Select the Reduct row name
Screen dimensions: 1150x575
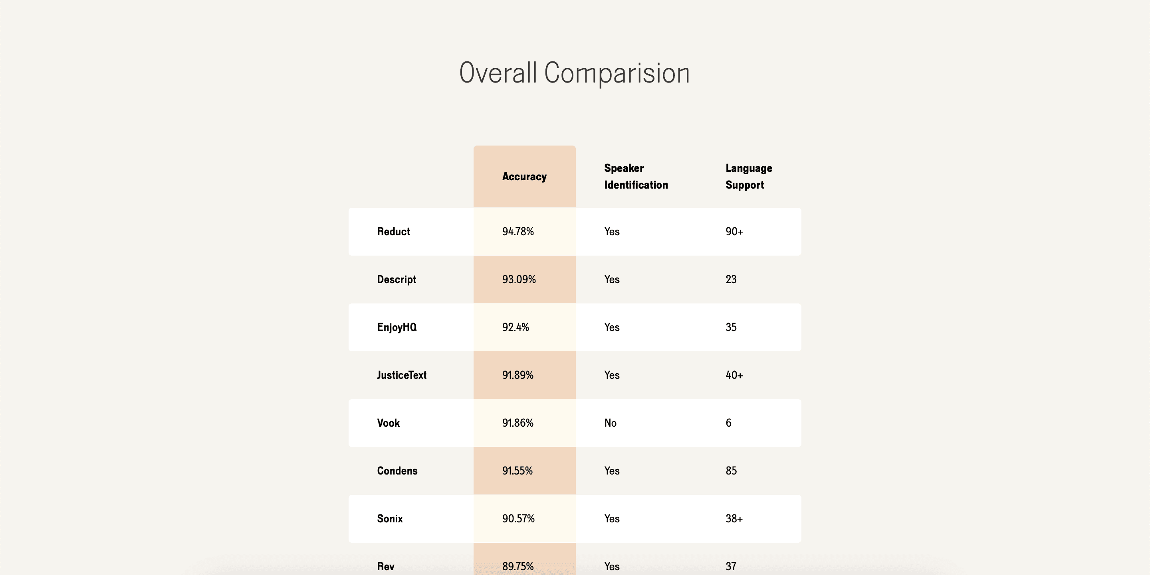pos(393,231)
